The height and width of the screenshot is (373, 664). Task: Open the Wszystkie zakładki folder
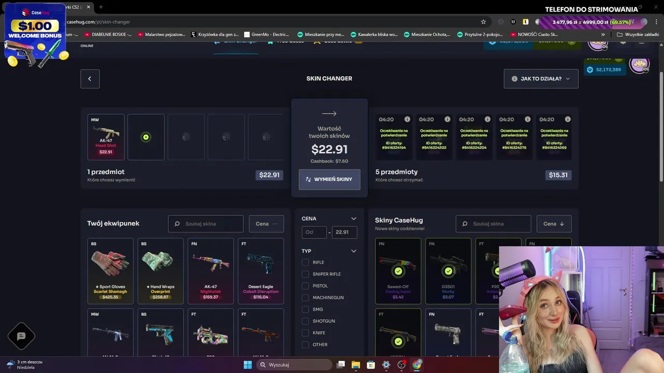click(638, 35)
